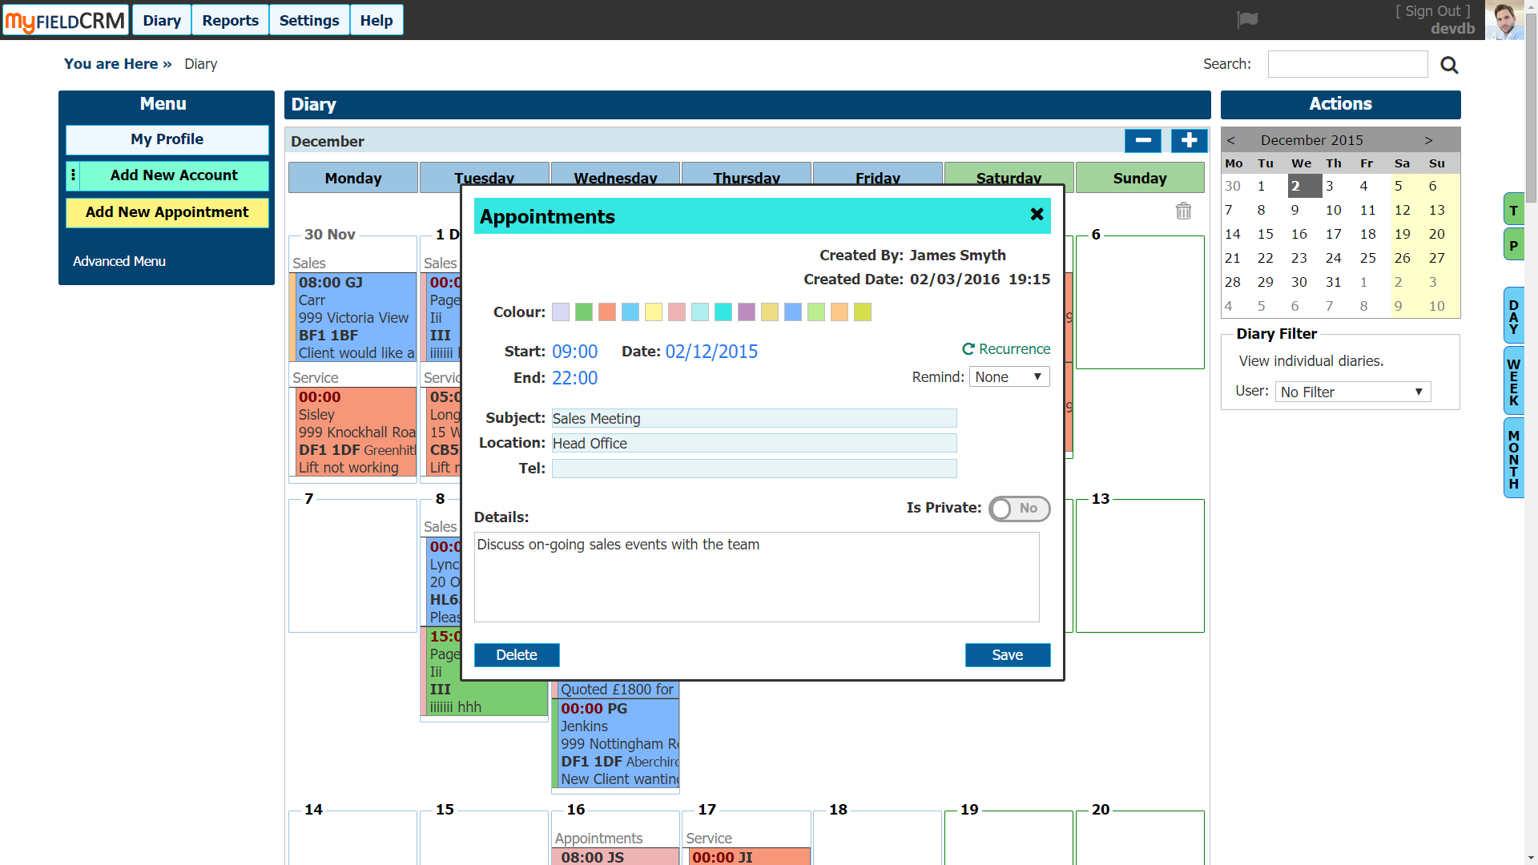Open the Settings menu
This screenshot has height=865, width=1538.
(309, 21)
